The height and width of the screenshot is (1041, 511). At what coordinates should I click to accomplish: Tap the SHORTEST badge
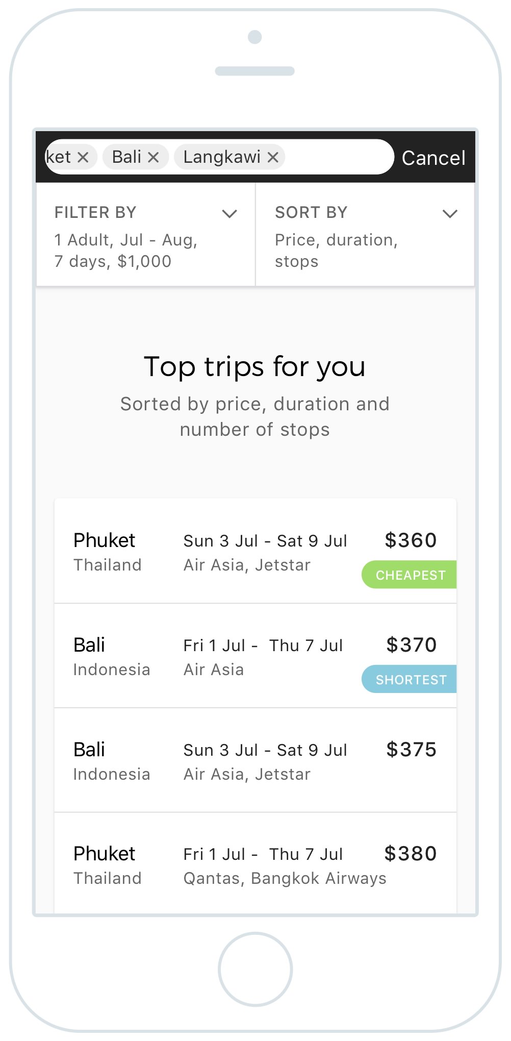[x=409, y=679]
